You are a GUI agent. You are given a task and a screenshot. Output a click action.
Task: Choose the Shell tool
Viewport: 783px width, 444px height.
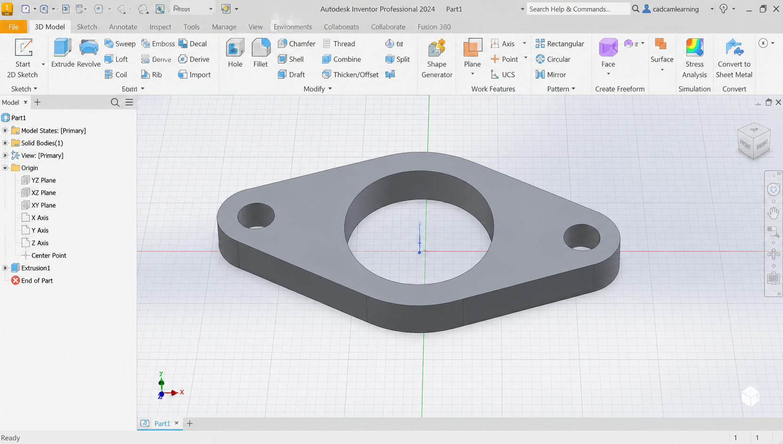[x=291, y=59]
